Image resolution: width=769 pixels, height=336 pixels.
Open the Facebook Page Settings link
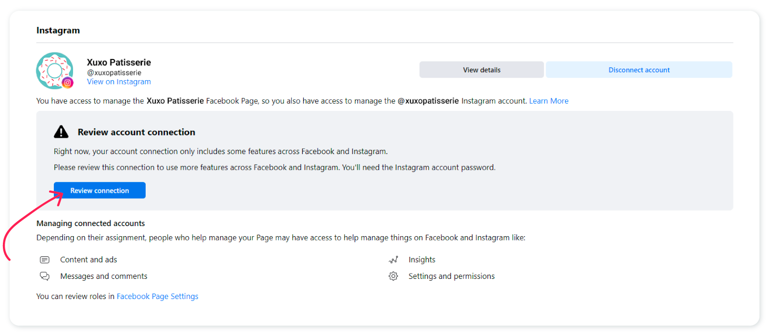(x=158, y=296)
